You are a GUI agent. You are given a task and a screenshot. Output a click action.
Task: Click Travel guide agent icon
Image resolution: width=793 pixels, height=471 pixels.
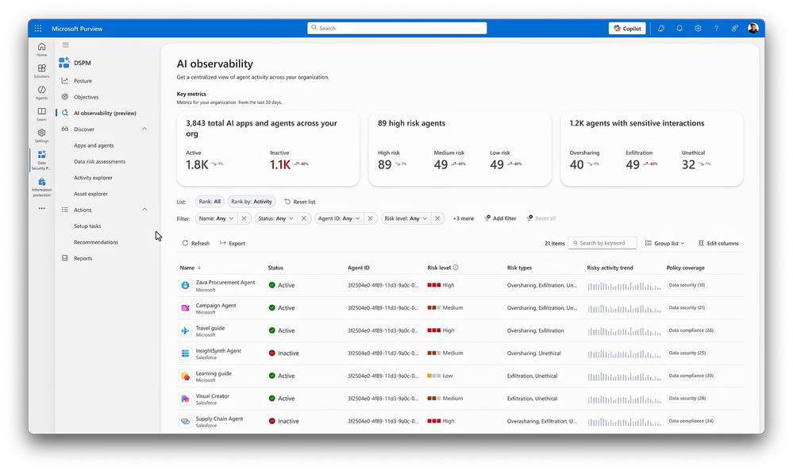(185, 331)
